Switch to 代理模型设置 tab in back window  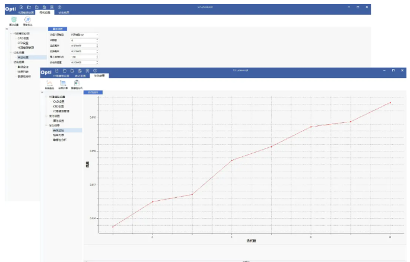tap(26, 12)
